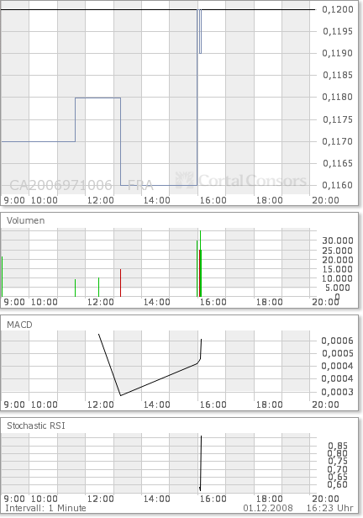Select the green volume bar at 12:00
Screen dimensions: 363x518
98,287
